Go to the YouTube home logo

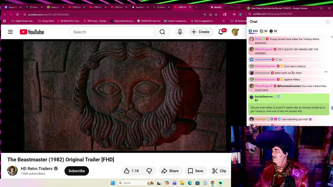(32, 32)
